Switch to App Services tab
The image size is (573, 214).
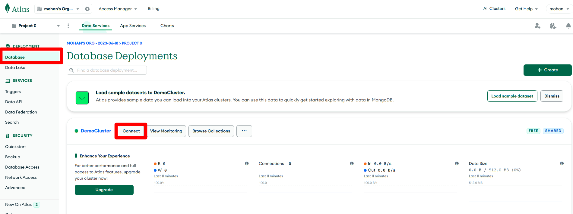click(133, 26)
